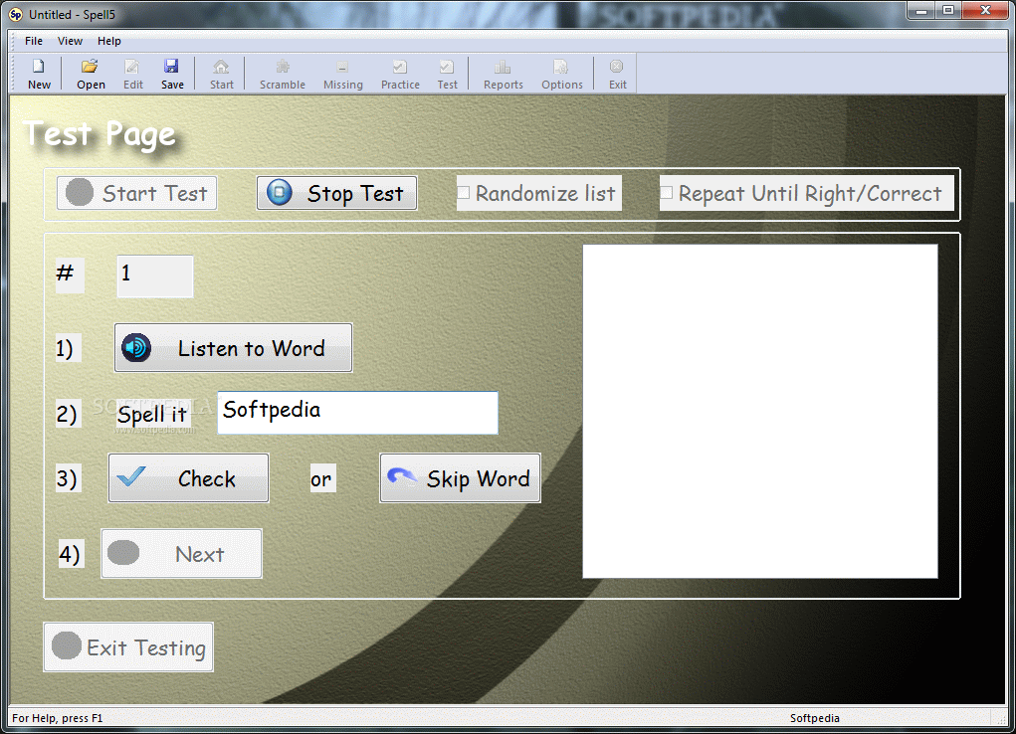Click the Spell it input field

click(357, 413)
